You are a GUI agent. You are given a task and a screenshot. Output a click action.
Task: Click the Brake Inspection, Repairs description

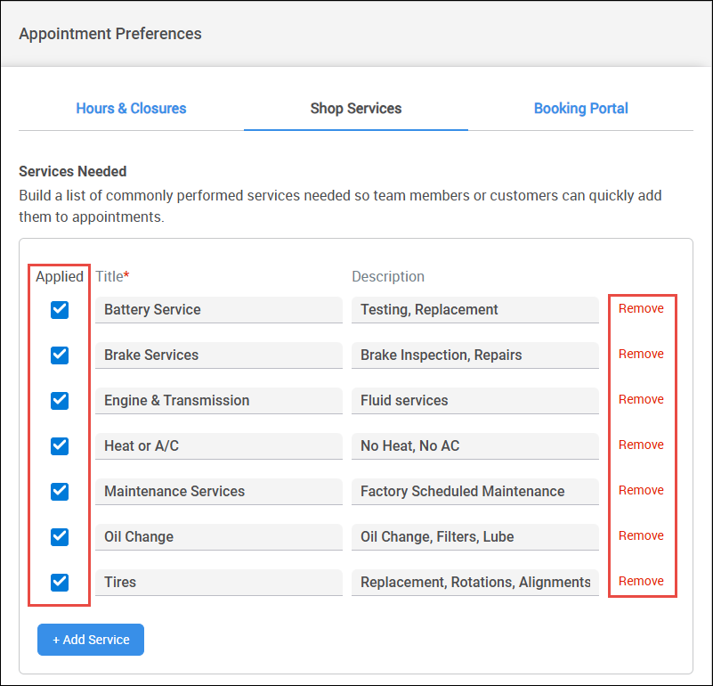pos(475,355)
